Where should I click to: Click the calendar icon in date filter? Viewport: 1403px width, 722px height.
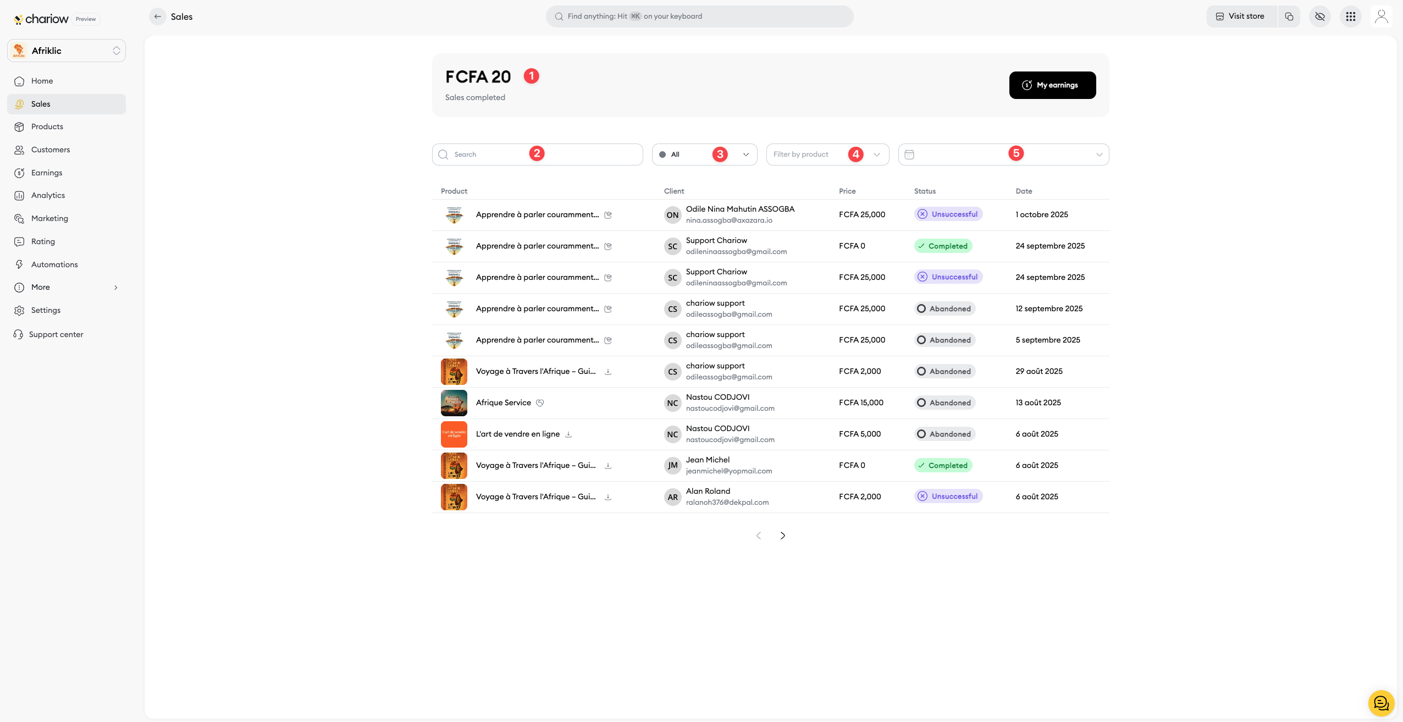tap(909, 155)
